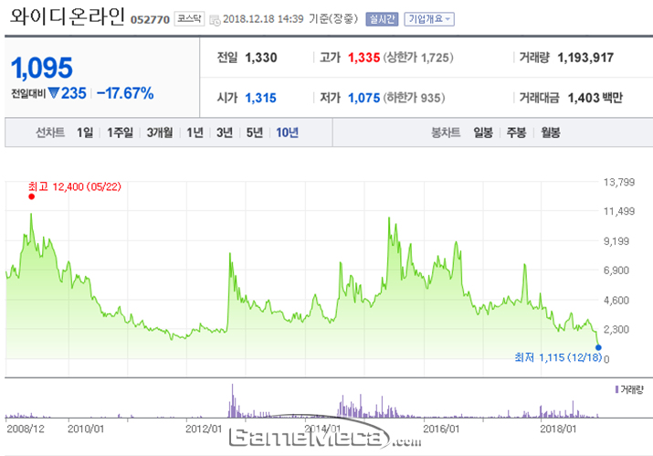653x456 pixels.
Task: Click the 2018.12.18 14:39 timestamp
Action: pyautogui.click(x=263, y=19)
